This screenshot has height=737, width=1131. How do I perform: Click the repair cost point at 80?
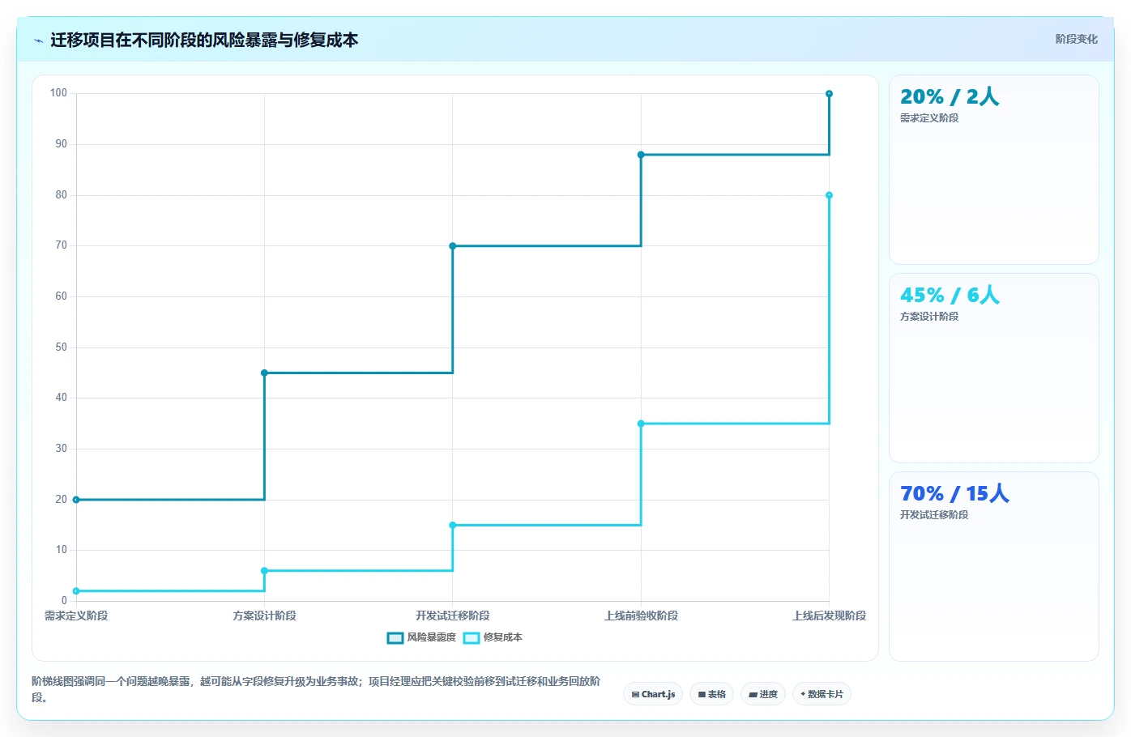pyautogui.click(x=829, y=195)
